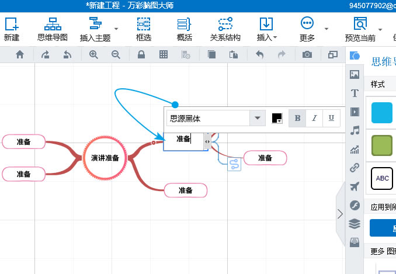396x274 pixels.
Task: Open the black text color picker
Action: pyautogui.click(x=277, y=118)
